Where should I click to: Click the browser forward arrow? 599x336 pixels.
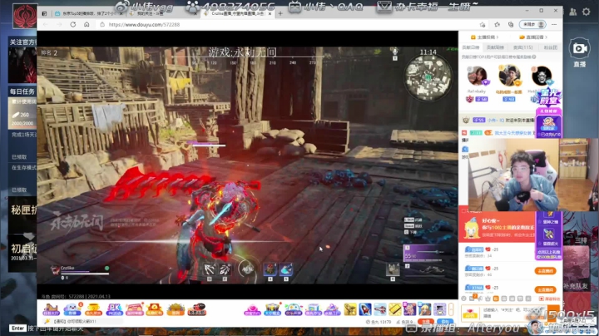(x=59, y=24)
